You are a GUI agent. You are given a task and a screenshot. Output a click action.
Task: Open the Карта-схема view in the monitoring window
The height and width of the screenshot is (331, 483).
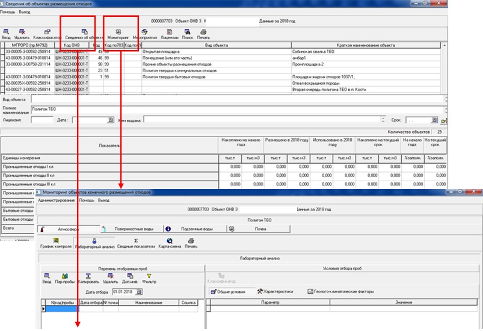coord(169,243)
